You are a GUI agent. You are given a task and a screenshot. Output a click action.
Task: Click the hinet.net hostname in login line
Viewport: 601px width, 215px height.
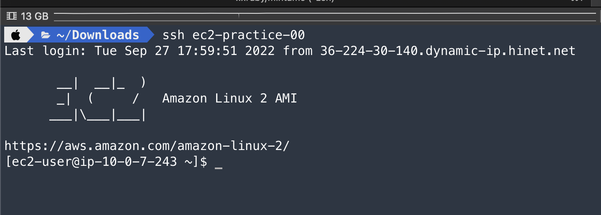tap(448, 51)
